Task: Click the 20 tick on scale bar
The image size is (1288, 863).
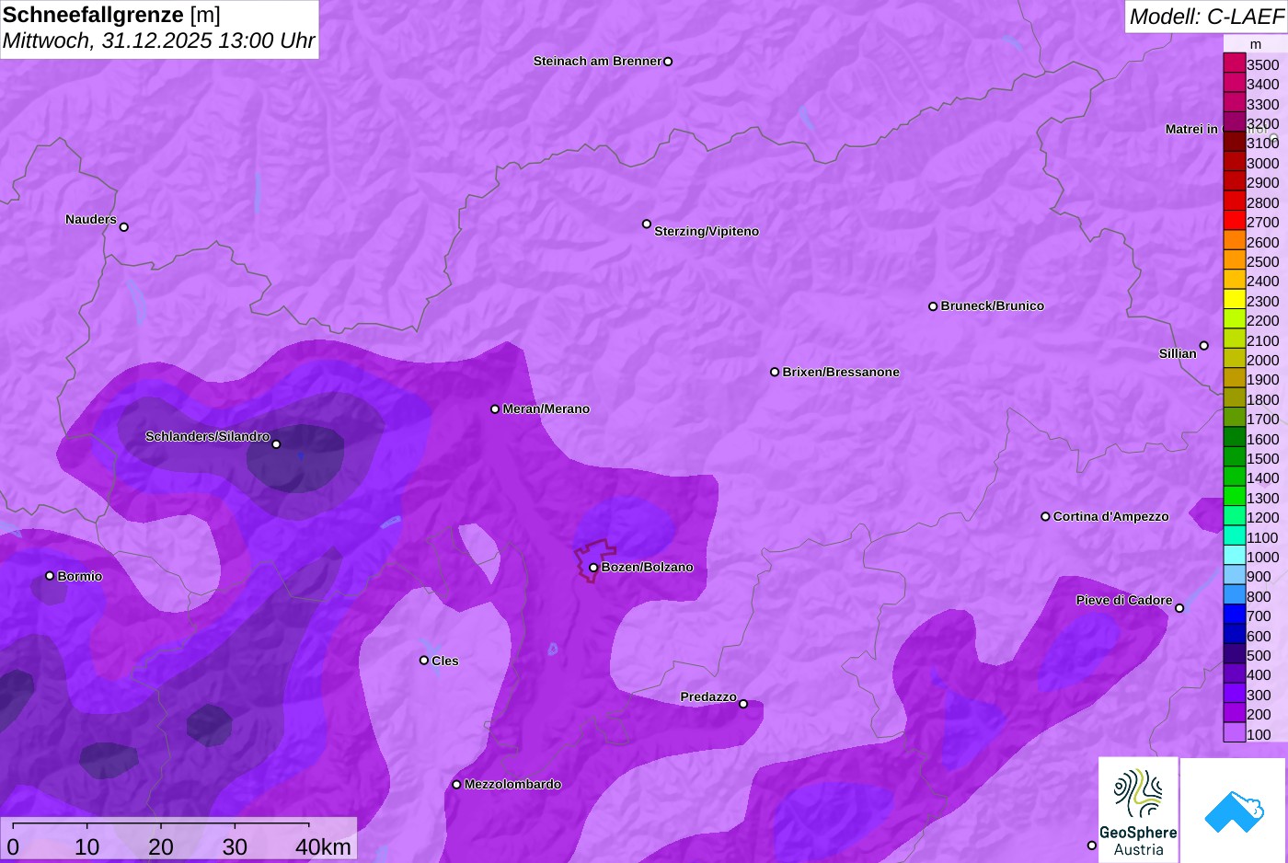Action: pos(161,847)
